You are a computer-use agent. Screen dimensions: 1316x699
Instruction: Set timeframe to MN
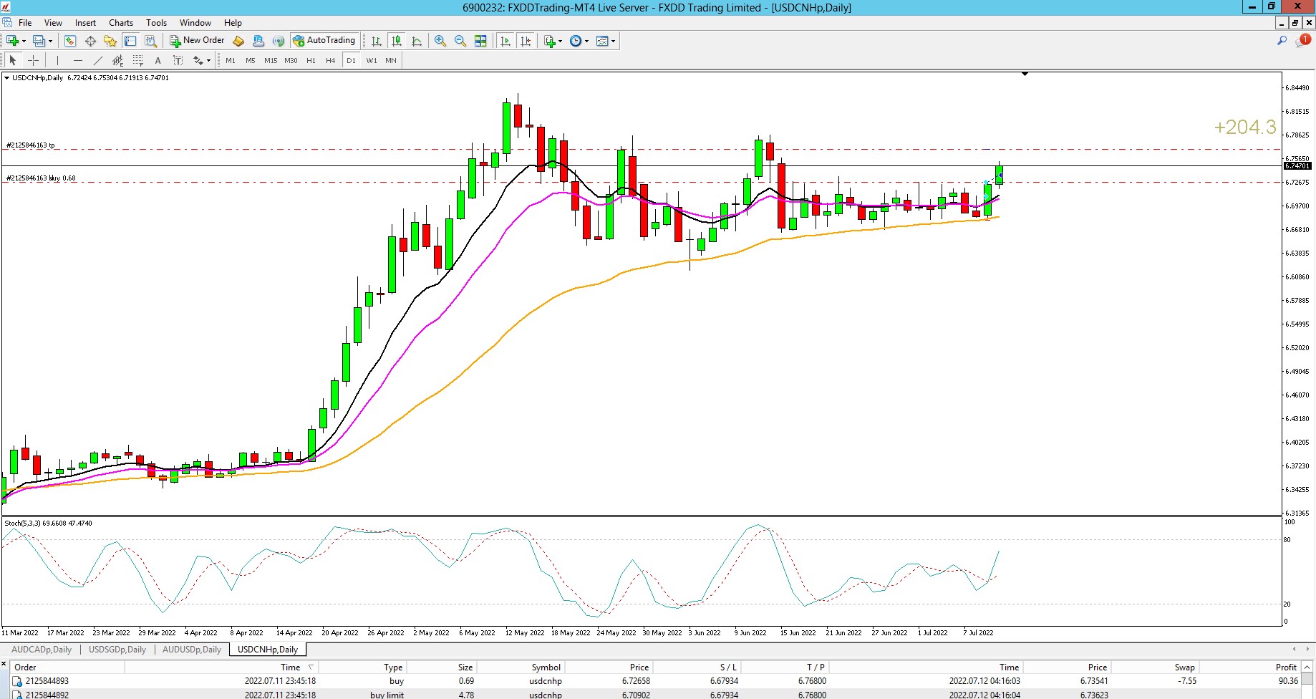click(391, 60)
